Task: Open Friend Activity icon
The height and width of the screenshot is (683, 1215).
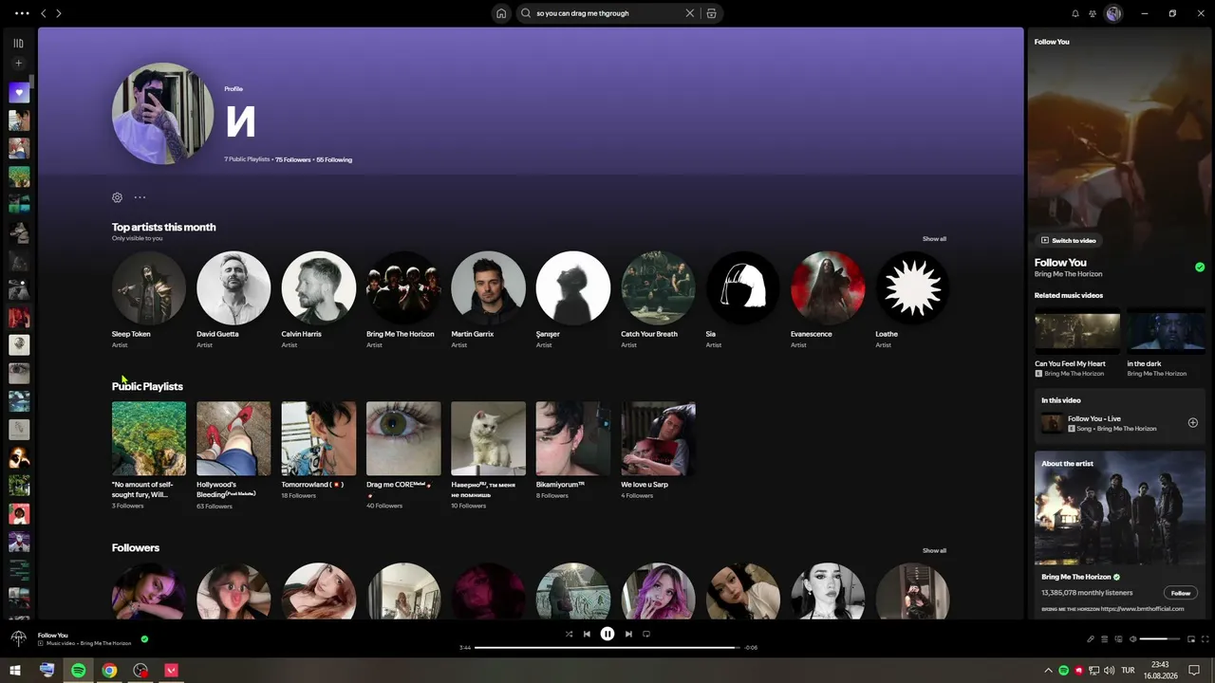Action: (1093, 13)
